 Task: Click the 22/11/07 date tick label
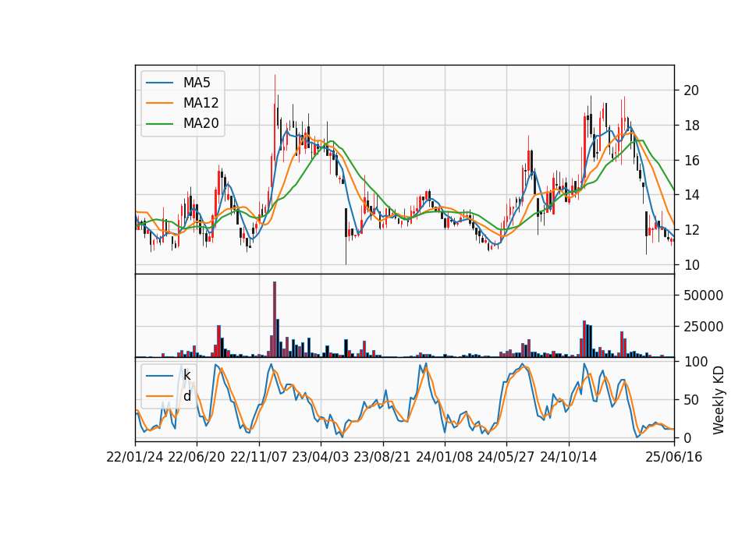259,457
